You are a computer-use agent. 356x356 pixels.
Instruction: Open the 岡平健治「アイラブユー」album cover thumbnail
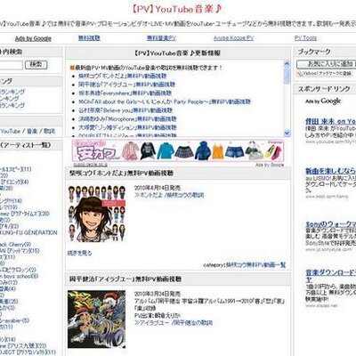coord(97,320)
